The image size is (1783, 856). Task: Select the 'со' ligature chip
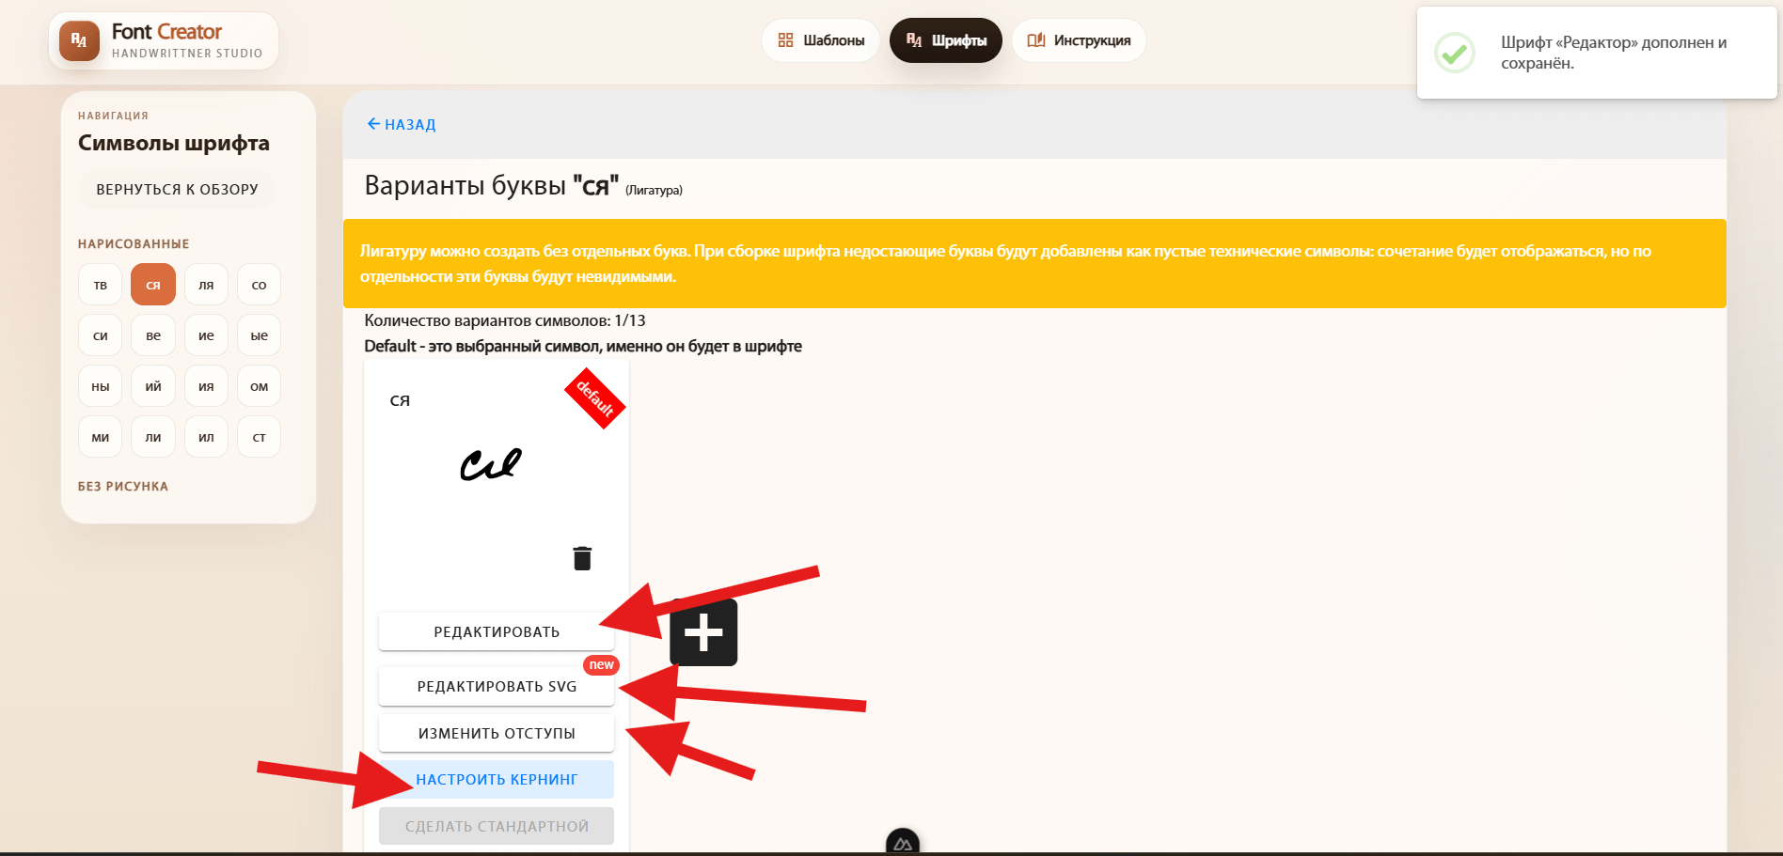[x=260, y=285]
